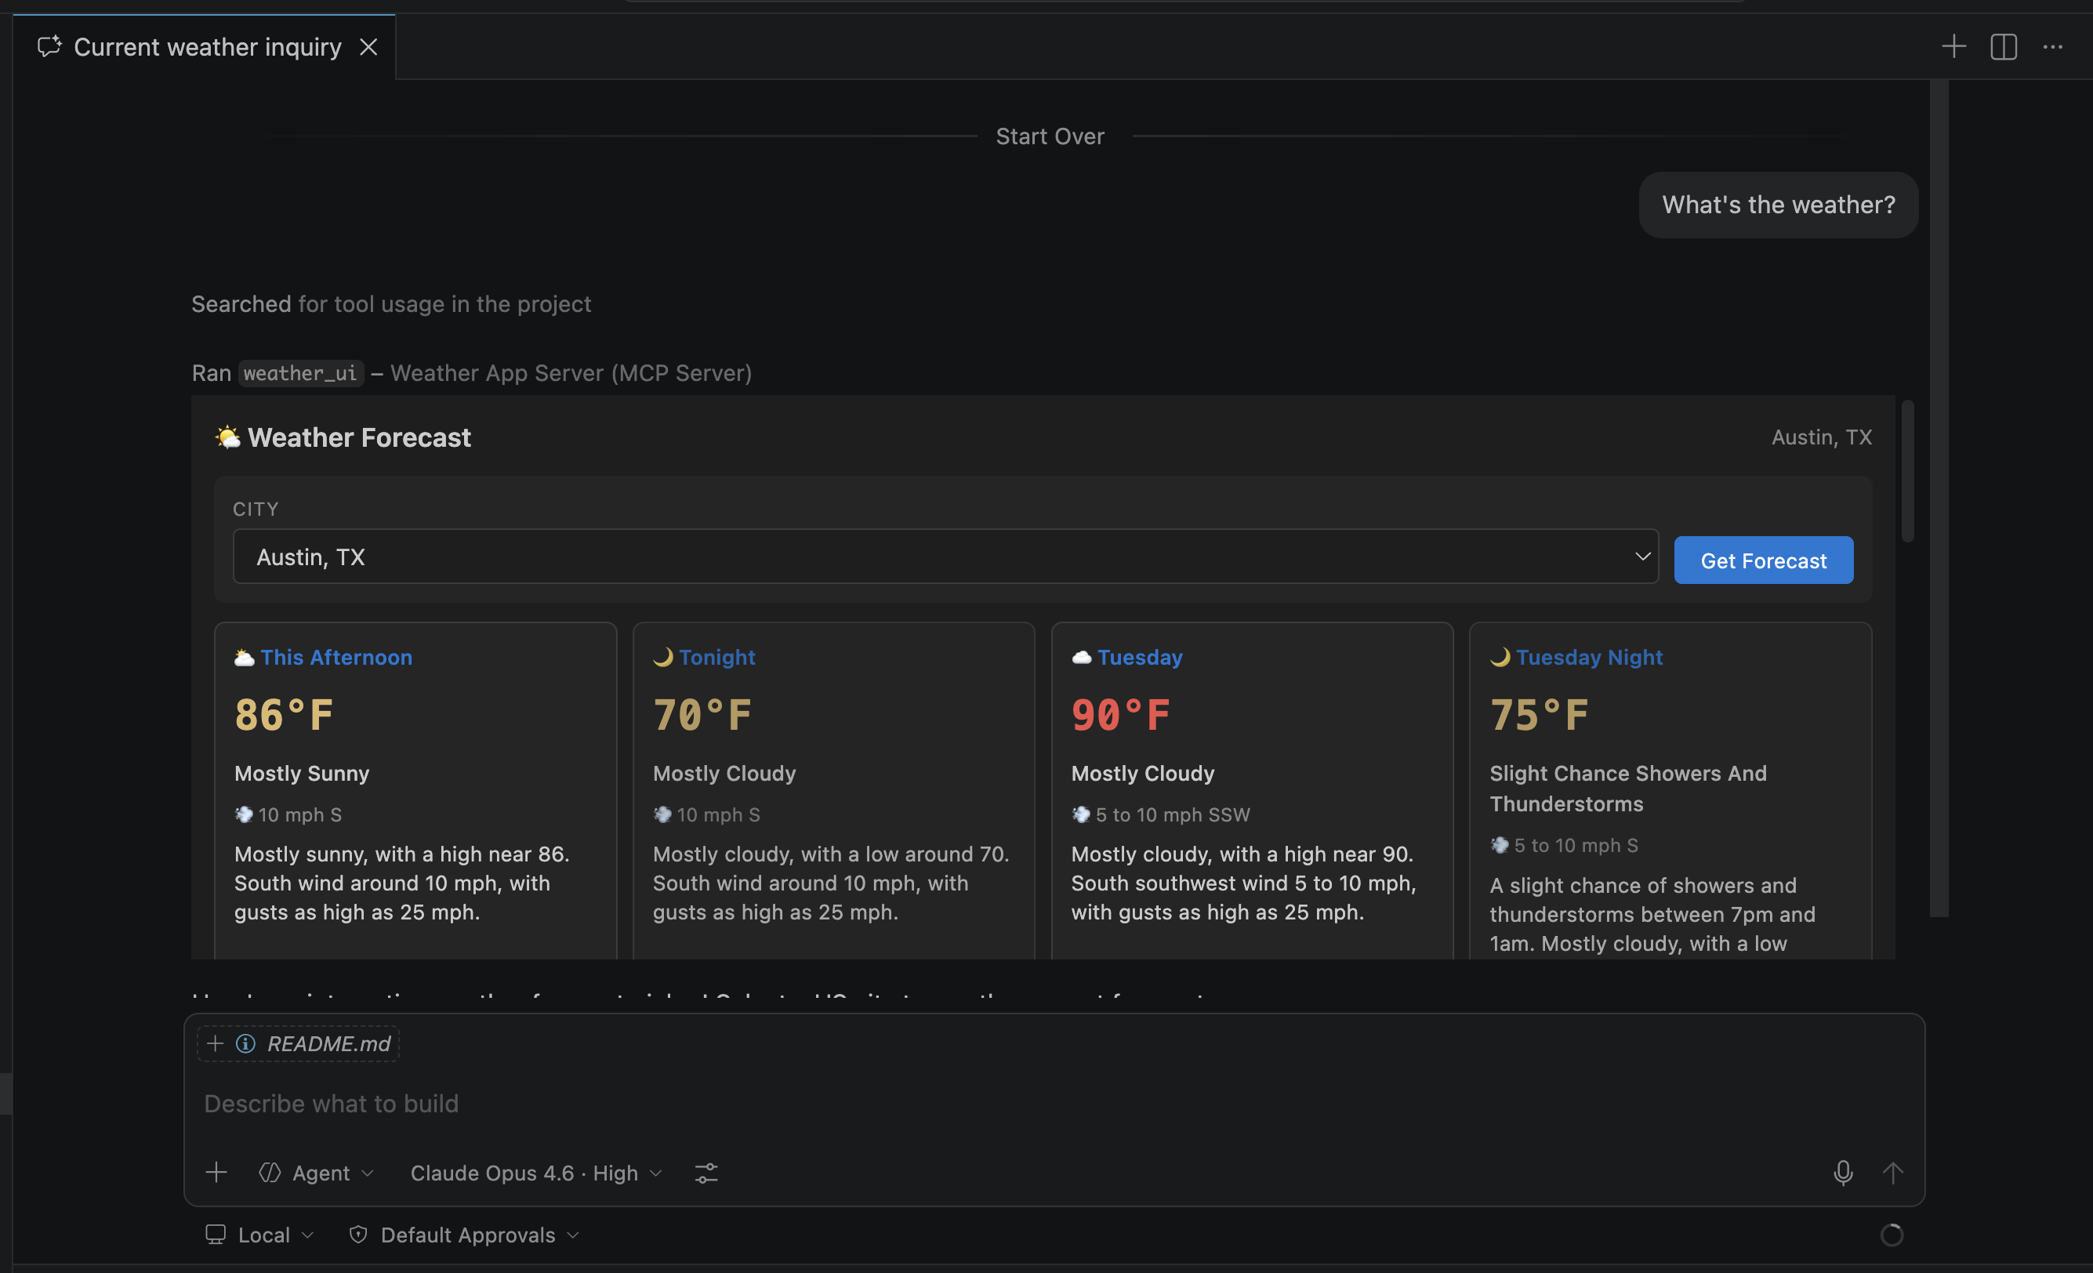The width and height of the screenshot is (2093, 1273).
Task: Click the progress spinner icon at bottom right
Action: click(1891, 1235)
